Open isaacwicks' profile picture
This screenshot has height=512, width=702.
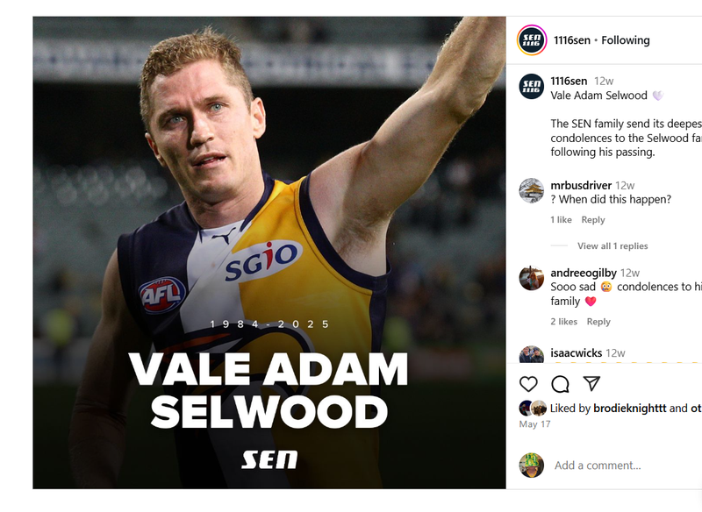532,354
